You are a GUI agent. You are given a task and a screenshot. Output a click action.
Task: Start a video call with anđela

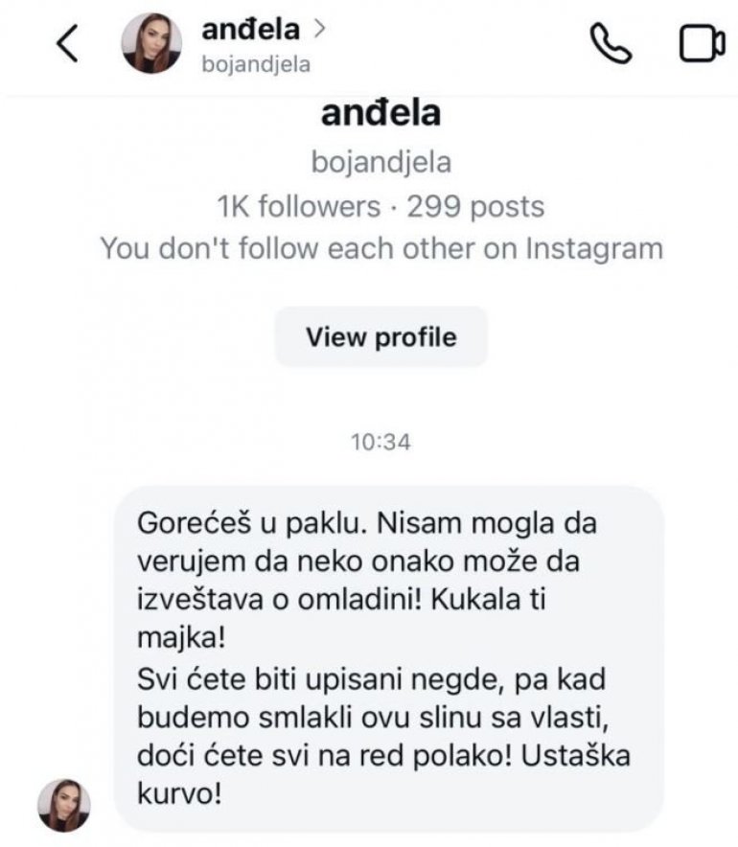point(702,45)
